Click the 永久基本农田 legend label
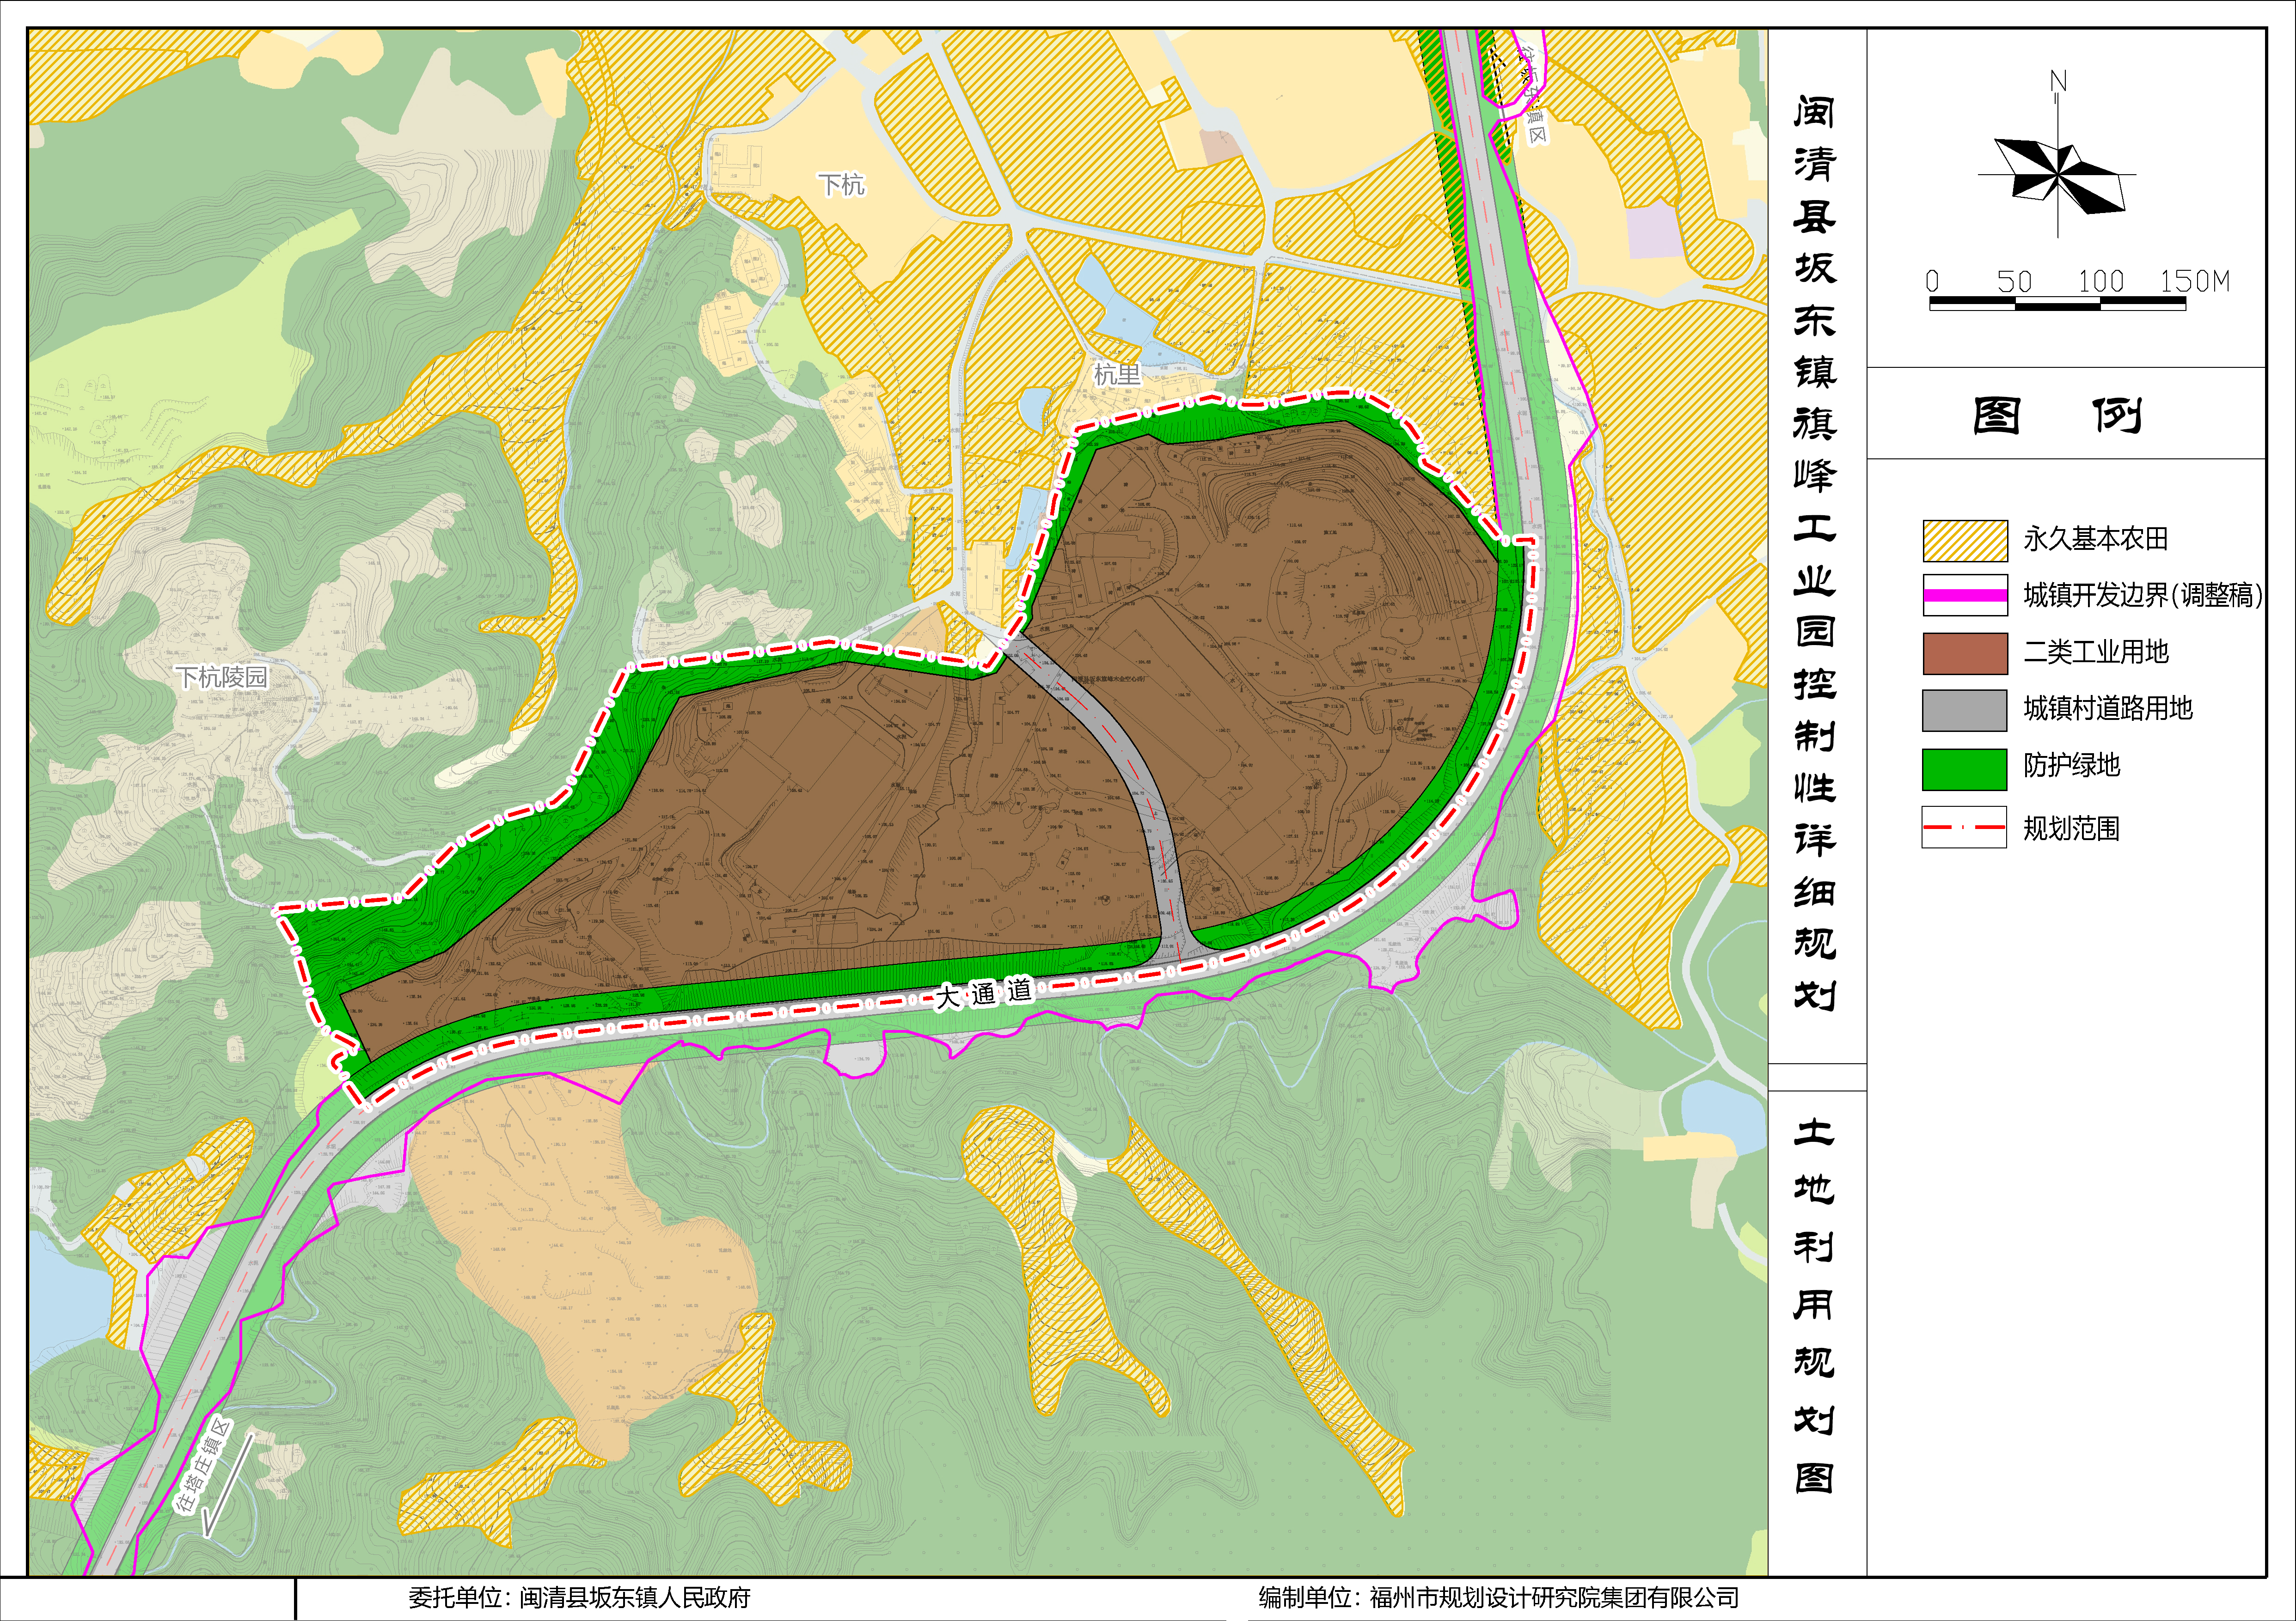 click(2096, 540)
